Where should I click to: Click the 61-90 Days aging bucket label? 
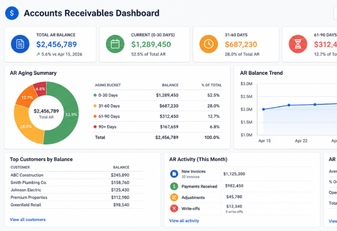(x=109, y=117)
